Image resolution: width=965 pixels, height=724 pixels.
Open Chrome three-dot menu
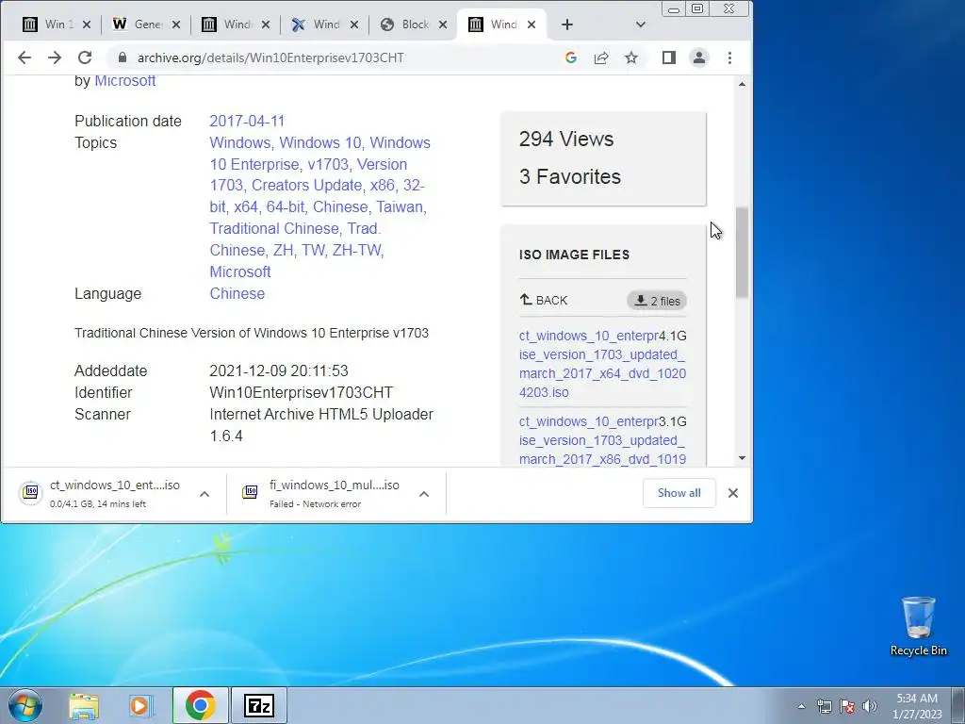point(730,58)
